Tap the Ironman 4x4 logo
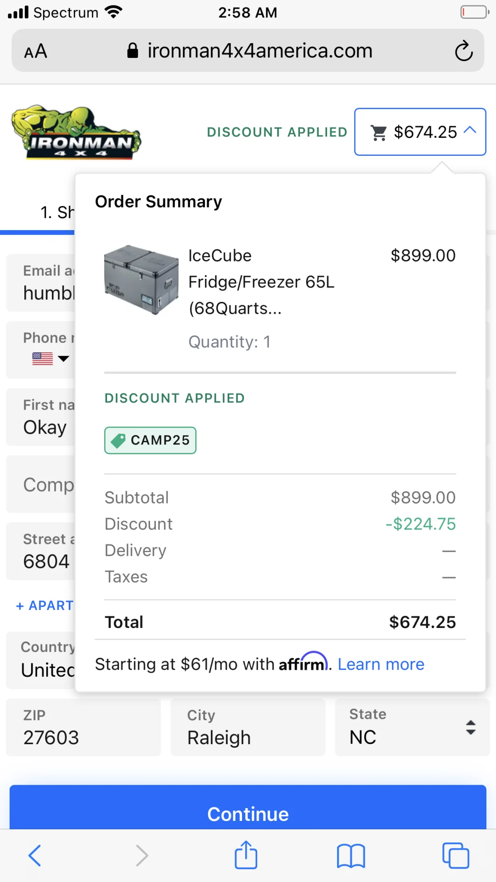 click(x=76, y=133)
